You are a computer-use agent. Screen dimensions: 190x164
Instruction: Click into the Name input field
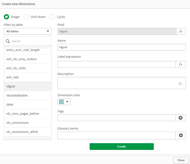click(x=122, y=47)
